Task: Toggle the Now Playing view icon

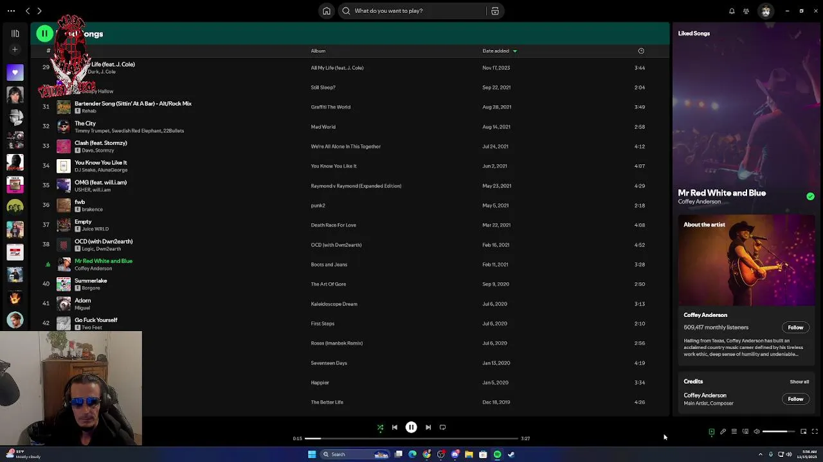Action: pyautogui.click(x=712, y=432)
